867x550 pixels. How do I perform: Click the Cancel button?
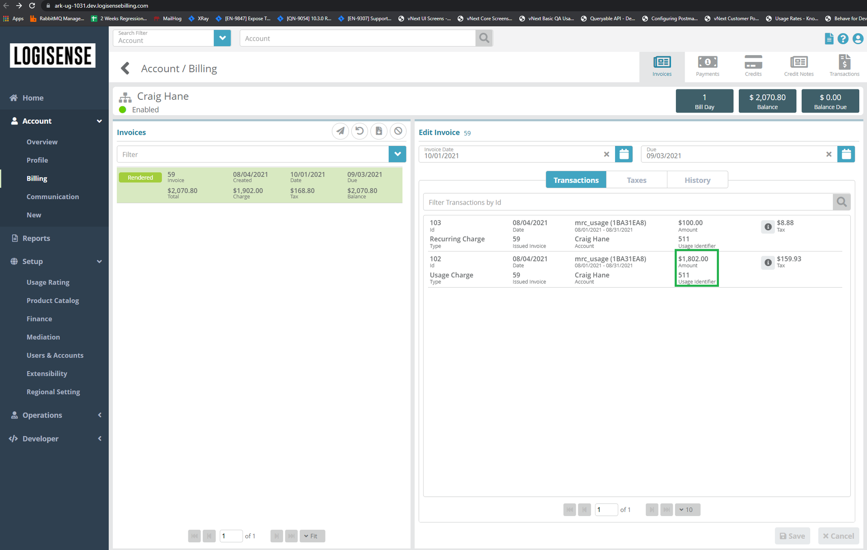click(839, 536)
